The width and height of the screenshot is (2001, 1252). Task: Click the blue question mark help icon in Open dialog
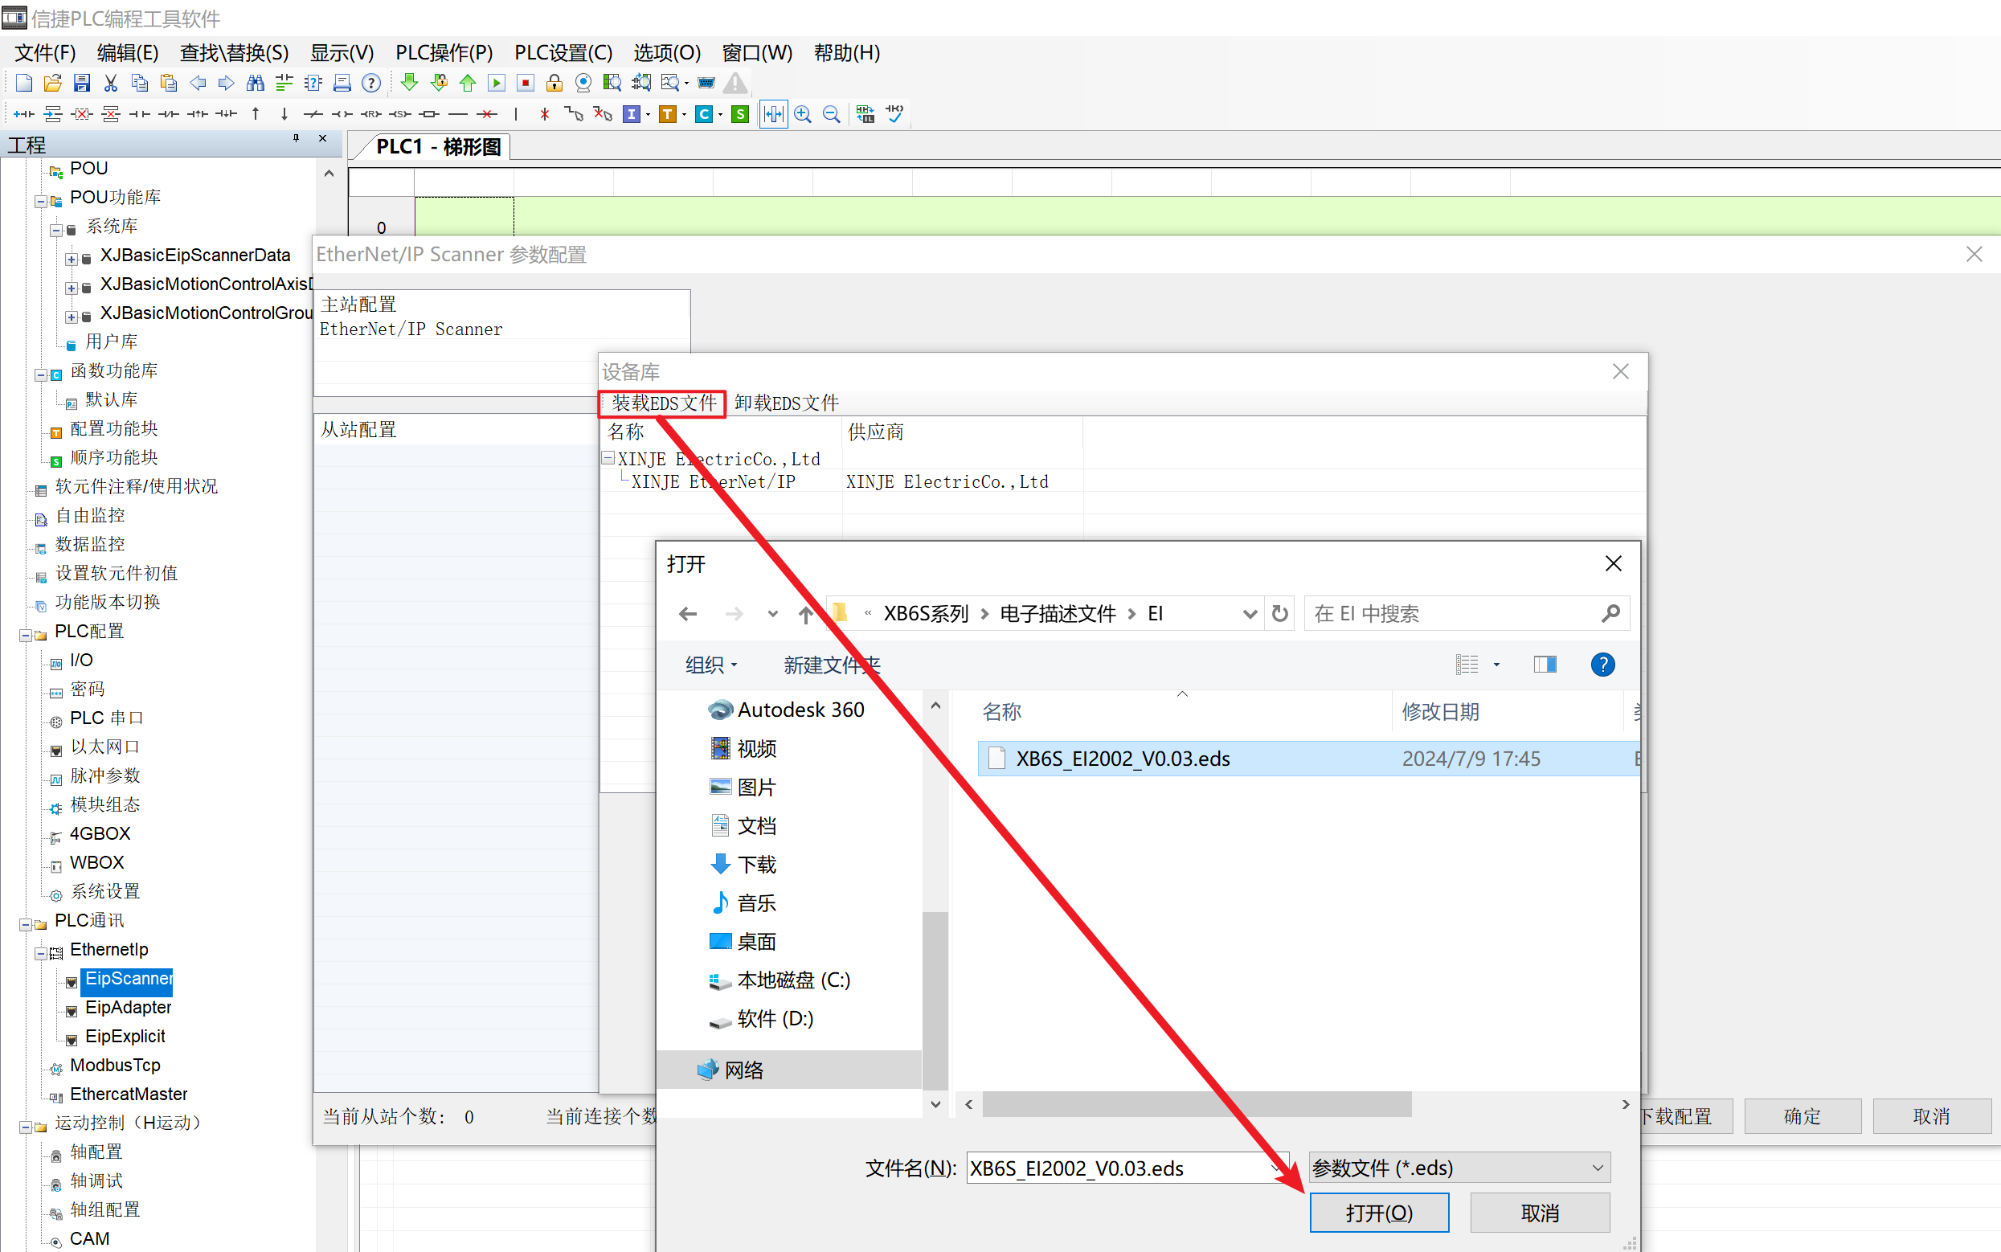click(1602, 664)
